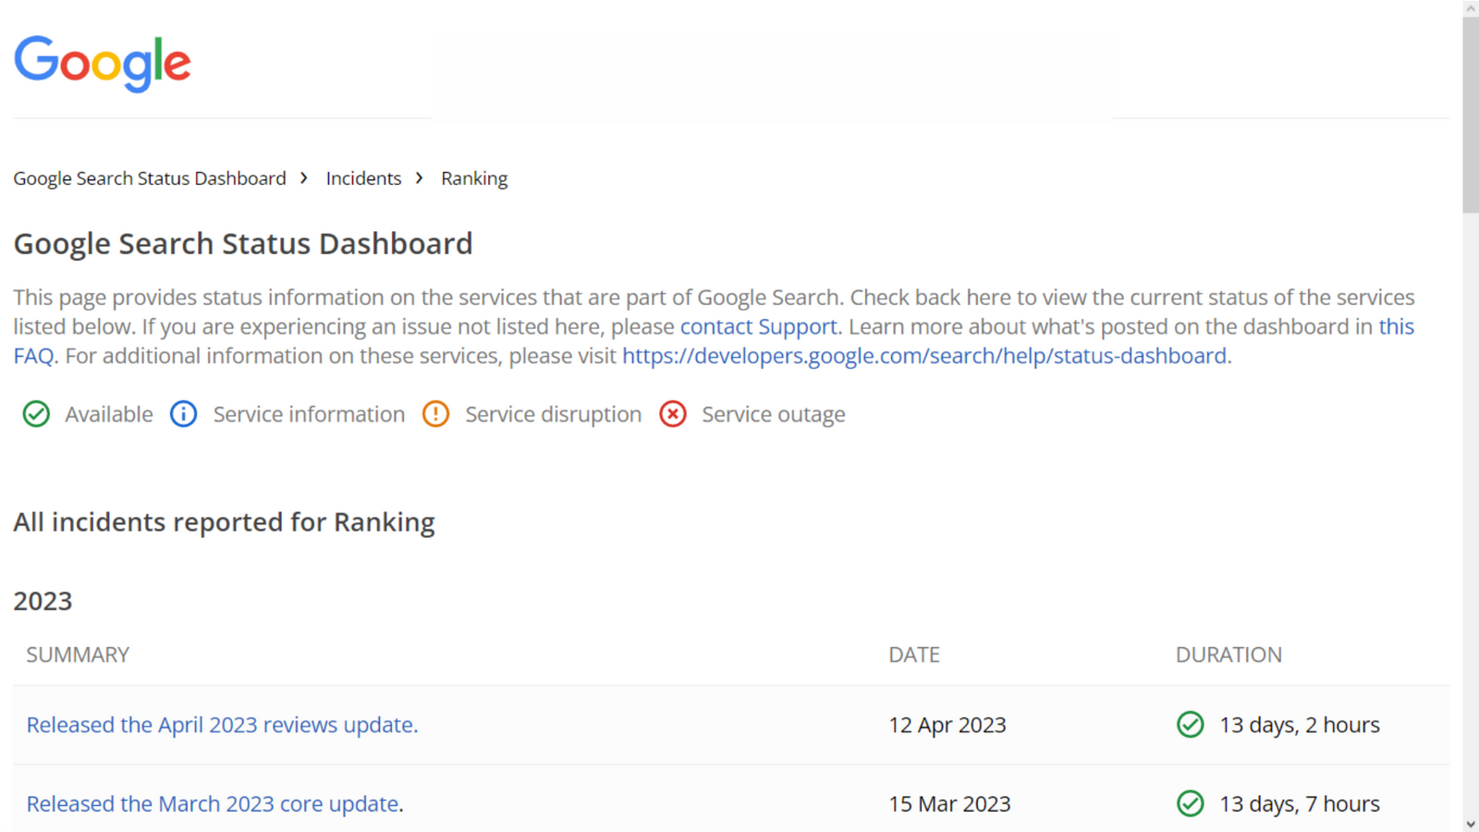The image size is (1479, 832).
Task: Open the 'this FAQ' link
Action: [x=1396, y=326]
